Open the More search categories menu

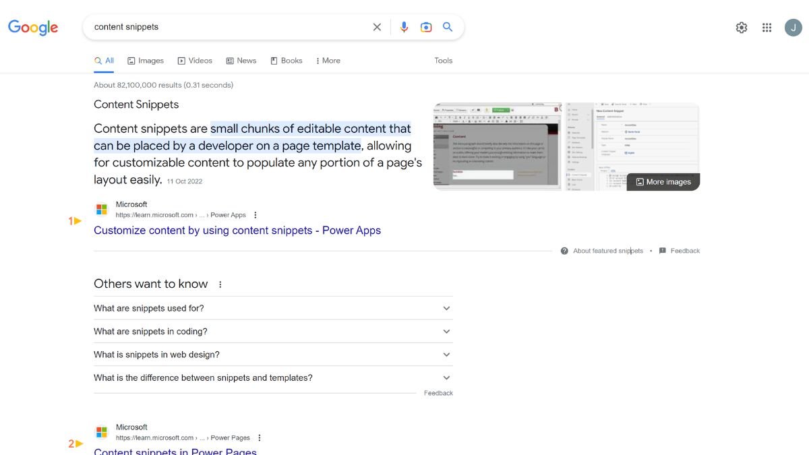click(x=328, y=61)
